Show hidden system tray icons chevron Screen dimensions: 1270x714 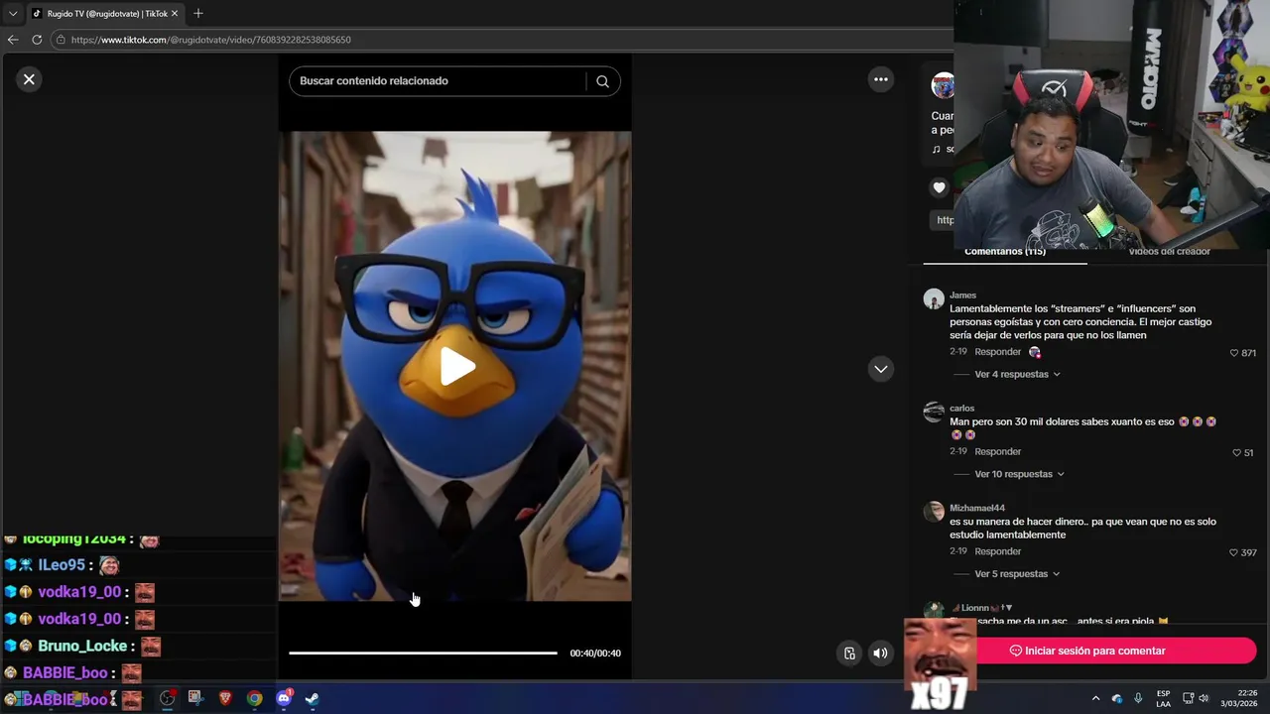click(x=1095, y=698)
